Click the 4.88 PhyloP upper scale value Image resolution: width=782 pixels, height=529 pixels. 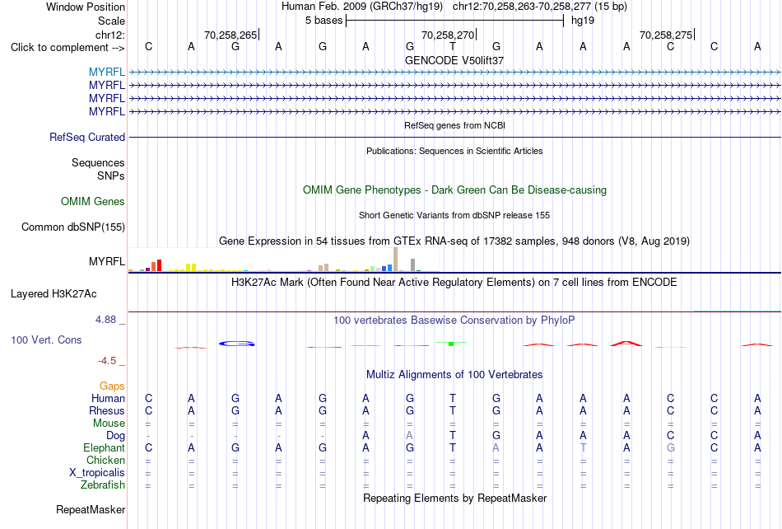click(x=105, y=320)
